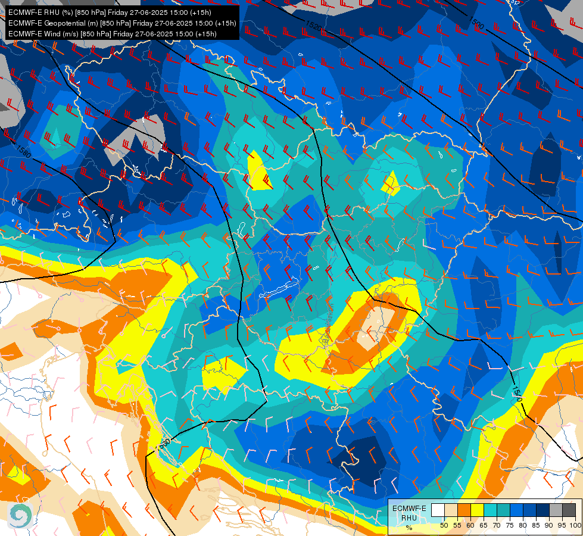Click the RHU 850 hPa title line
583x536 pixels.
[110, 13]
